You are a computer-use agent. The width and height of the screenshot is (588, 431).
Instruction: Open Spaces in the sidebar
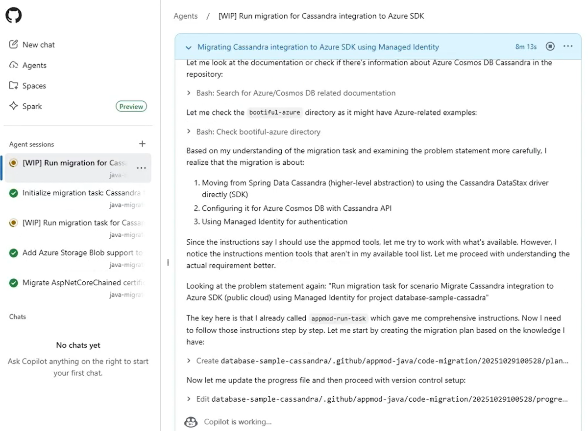(34, 86)
